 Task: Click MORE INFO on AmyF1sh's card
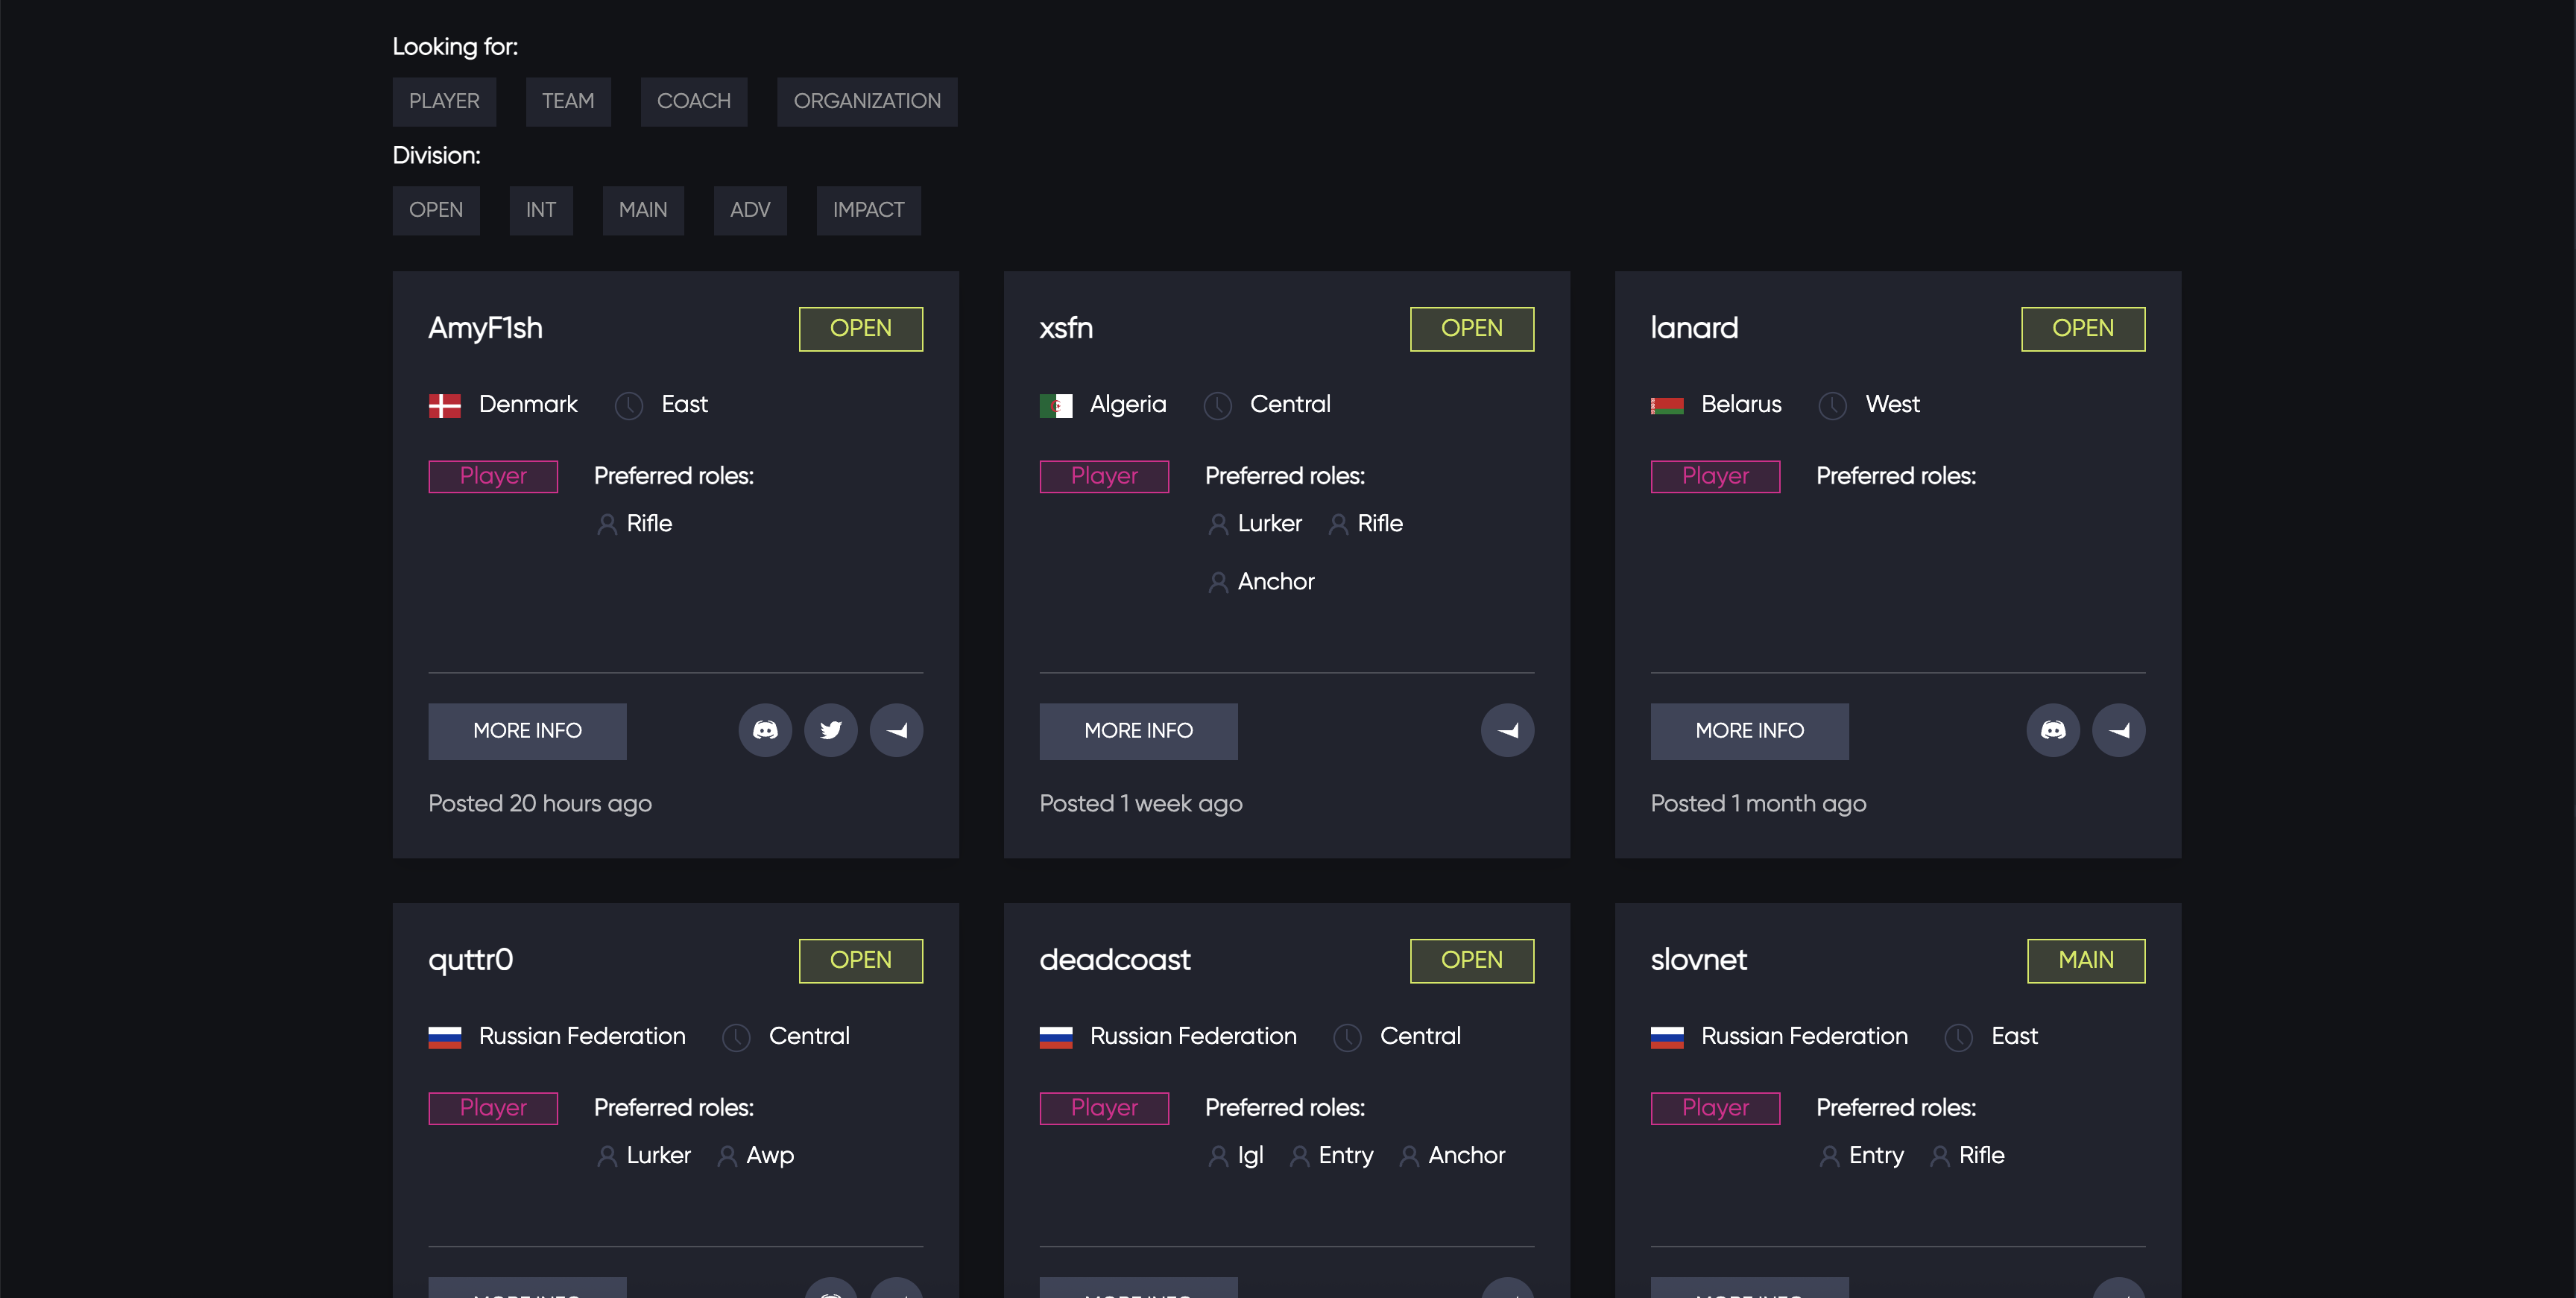(x=527, y=731)
